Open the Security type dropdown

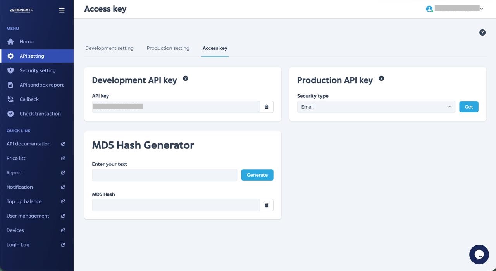click(375, 107)
